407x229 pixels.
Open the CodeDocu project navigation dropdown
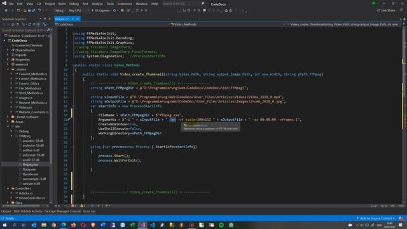[x=112, y=24]
